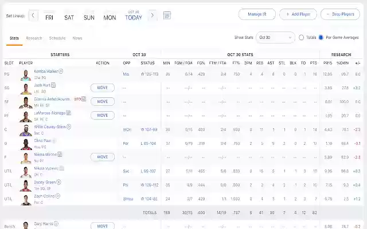Screen dimensions: 367x229
Task: Click the 30/75 totals field goals cell
Action: coord(188,212)
